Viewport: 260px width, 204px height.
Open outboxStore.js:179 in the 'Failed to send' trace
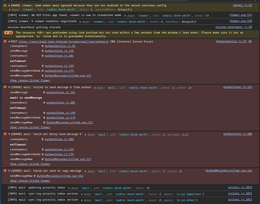61,118
